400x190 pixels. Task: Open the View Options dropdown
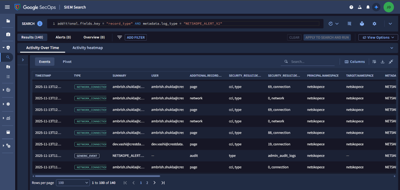point(378,38)
